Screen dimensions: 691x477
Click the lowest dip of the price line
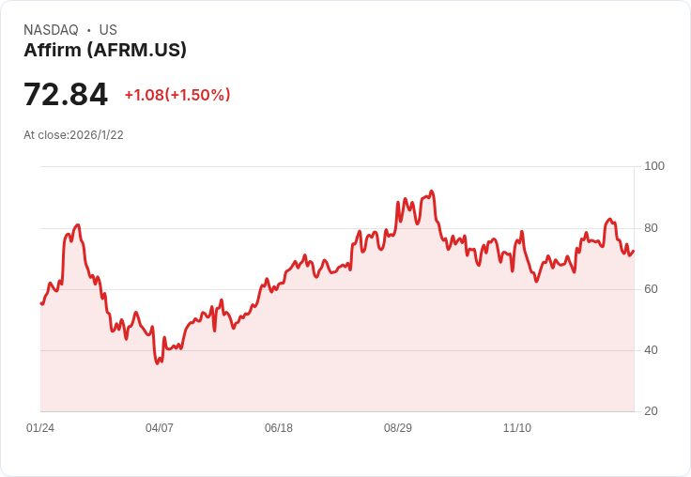coord(158,362)
